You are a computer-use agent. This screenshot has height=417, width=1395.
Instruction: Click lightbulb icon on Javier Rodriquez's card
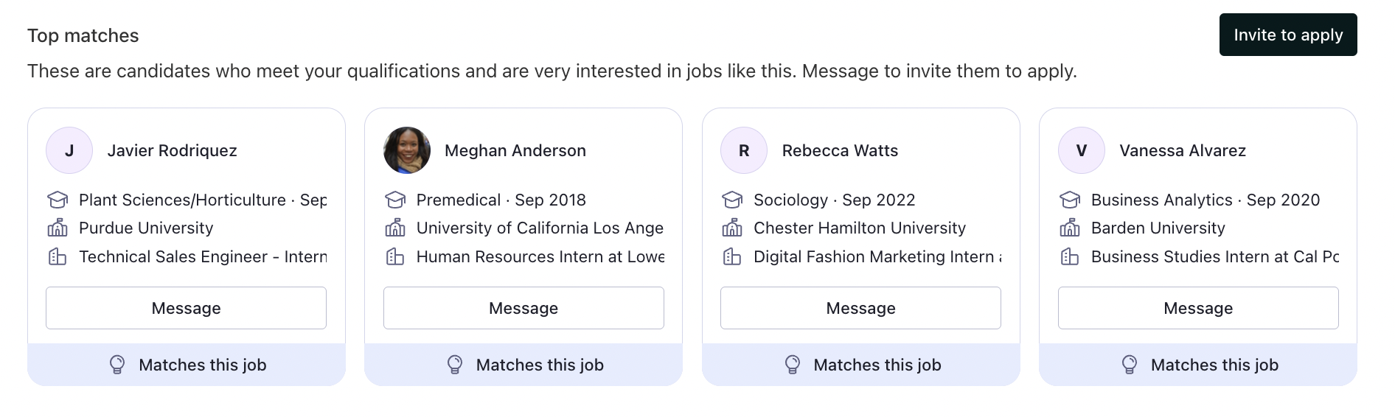(117, 365)
